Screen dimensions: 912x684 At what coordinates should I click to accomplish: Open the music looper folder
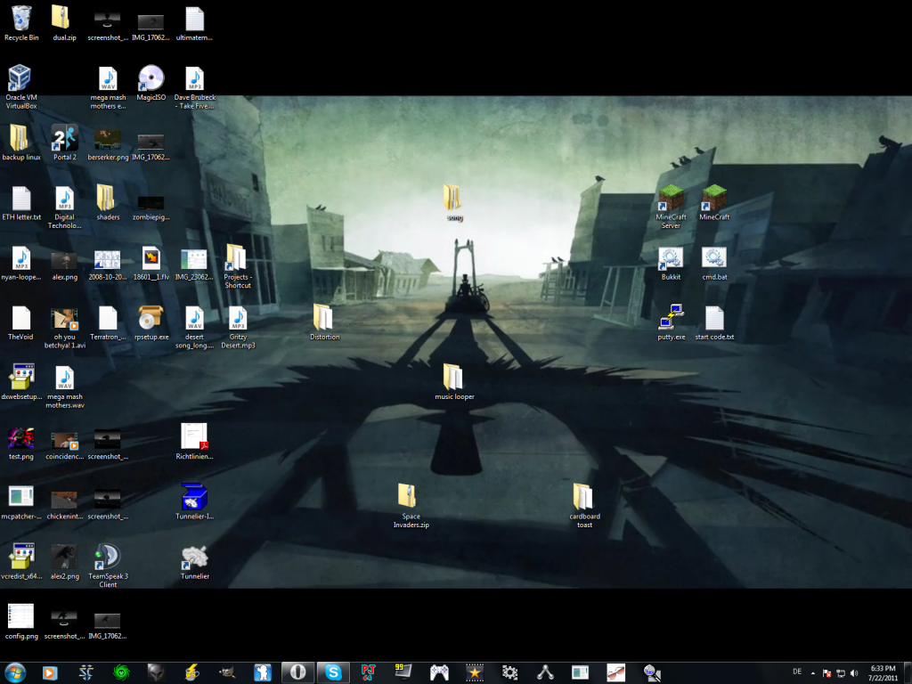(454, 382)
